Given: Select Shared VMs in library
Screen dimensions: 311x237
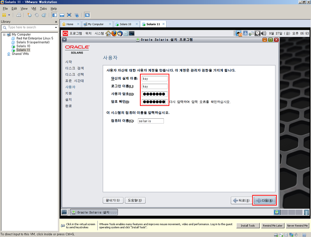Looking at the screenshot, I should pyautogui.click(x=20, y=54).
